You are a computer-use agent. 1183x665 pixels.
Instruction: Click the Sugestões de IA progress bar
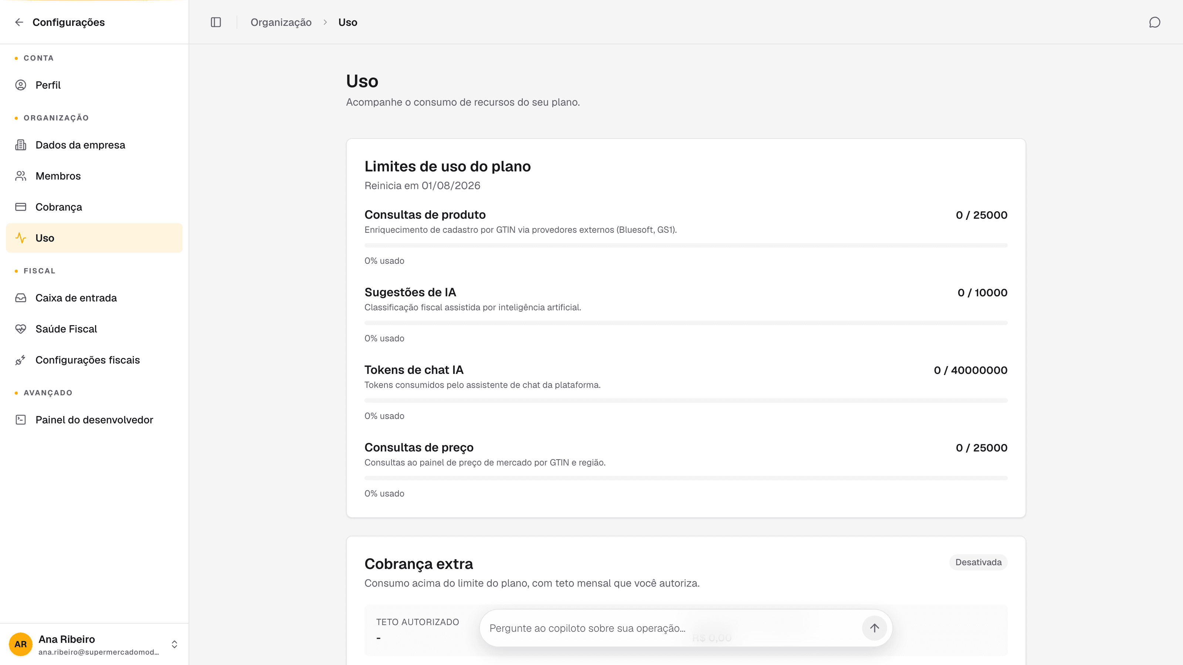pos(686,323)
